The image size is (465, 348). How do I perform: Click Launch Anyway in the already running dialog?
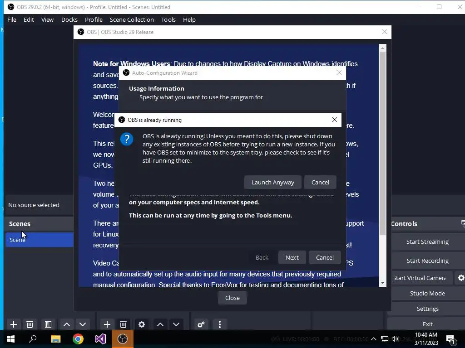273,182
